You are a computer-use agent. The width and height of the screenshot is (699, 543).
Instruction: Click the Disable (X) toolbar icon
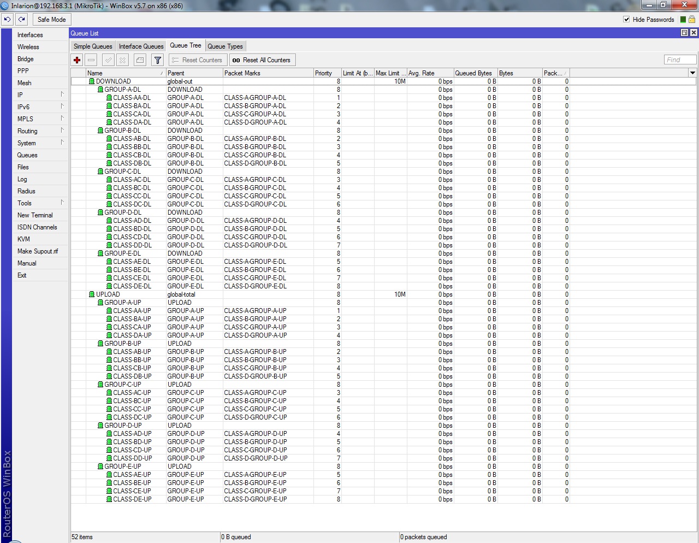pos(123,60)
